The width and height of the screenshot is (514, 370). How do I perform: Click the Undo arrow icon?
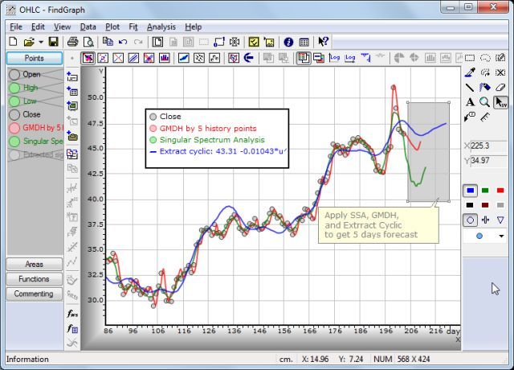click(123, 42)
